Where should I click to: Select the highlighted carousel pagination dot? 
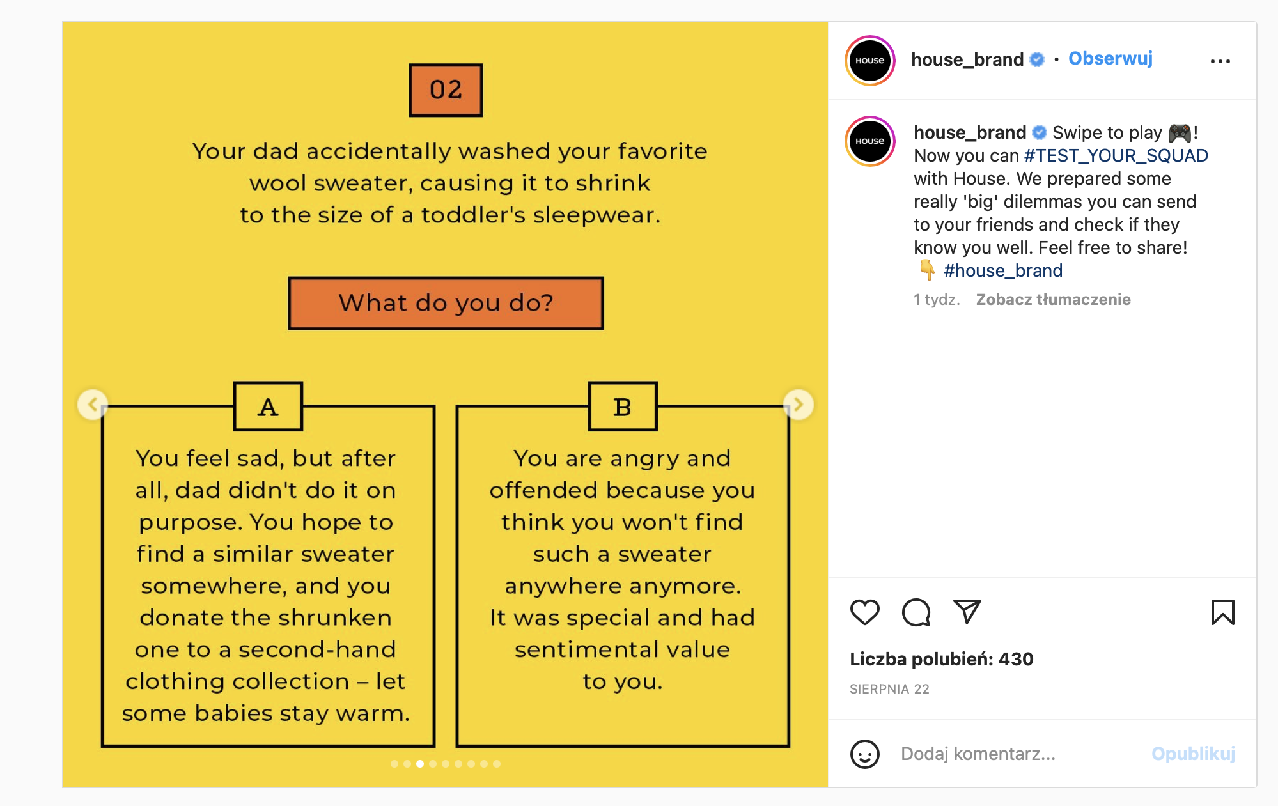coord(420,764)
